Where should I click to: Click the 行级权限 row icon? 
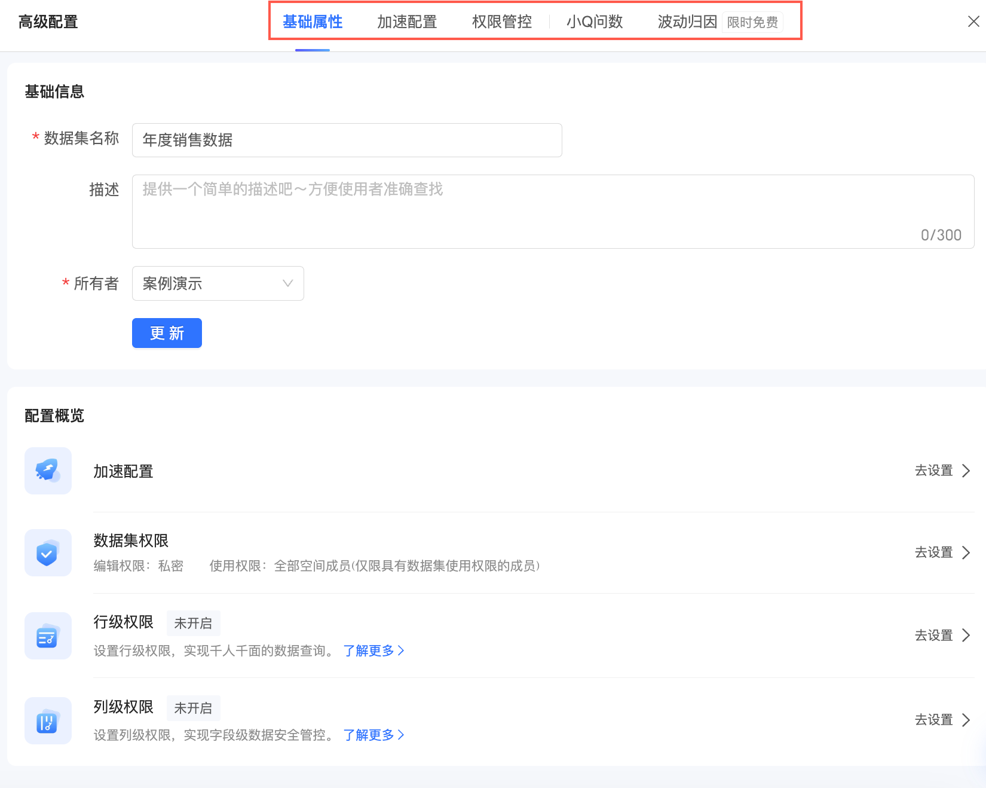48,636
